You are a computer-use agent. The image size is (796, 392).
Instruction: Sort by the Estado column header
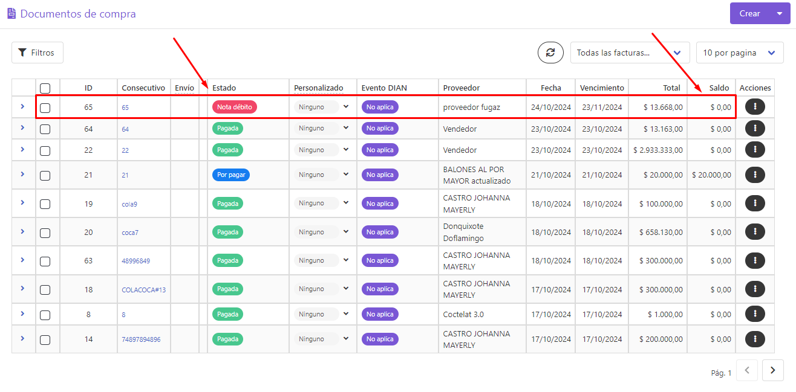[224, 88]
